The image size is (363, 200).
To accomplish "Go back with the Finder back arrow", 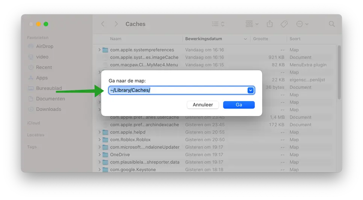I will pos(103,24).
